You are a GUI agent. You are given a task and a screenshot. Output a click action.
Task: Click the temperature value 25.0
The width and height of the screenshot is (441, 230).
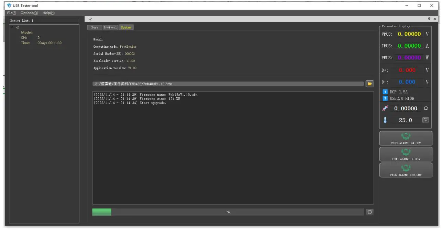point(406,120)
